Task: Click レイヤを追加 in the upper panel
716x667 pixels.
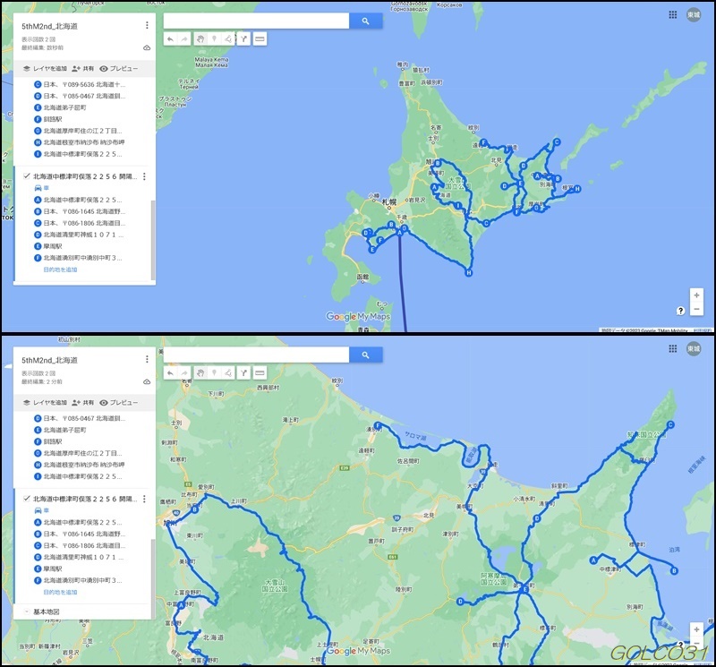Action: pyautogui.click(x=44, y=68)
